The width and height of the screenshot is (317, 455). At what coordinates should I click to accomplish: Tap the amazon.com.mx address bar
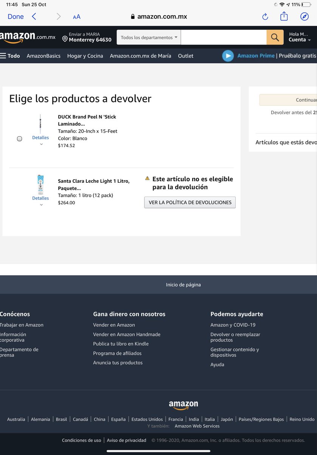159,16
